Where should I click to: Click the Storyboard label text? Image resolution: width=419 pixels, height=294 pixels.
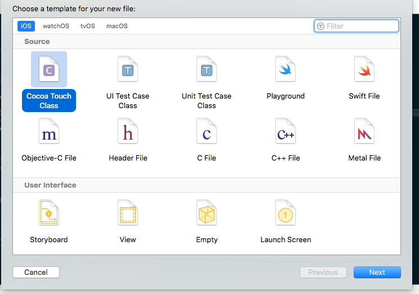(x=49, y=239)
